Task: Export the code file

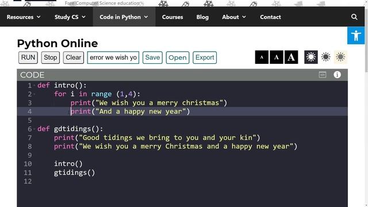Action: coord(205,57)
